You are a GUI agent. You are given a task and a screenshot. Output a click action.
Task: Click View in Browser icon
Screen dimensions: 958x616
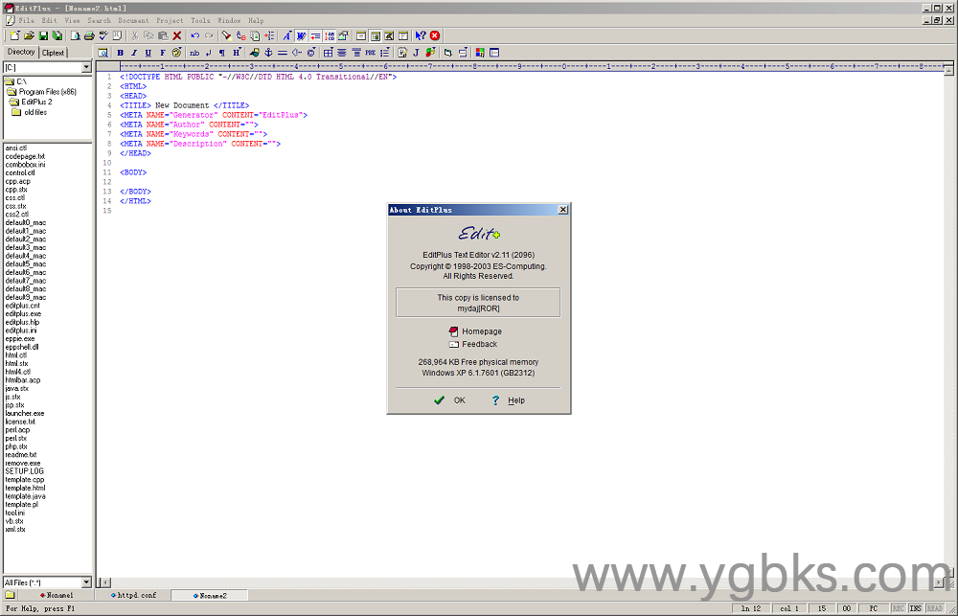click(x=103, y=53)
